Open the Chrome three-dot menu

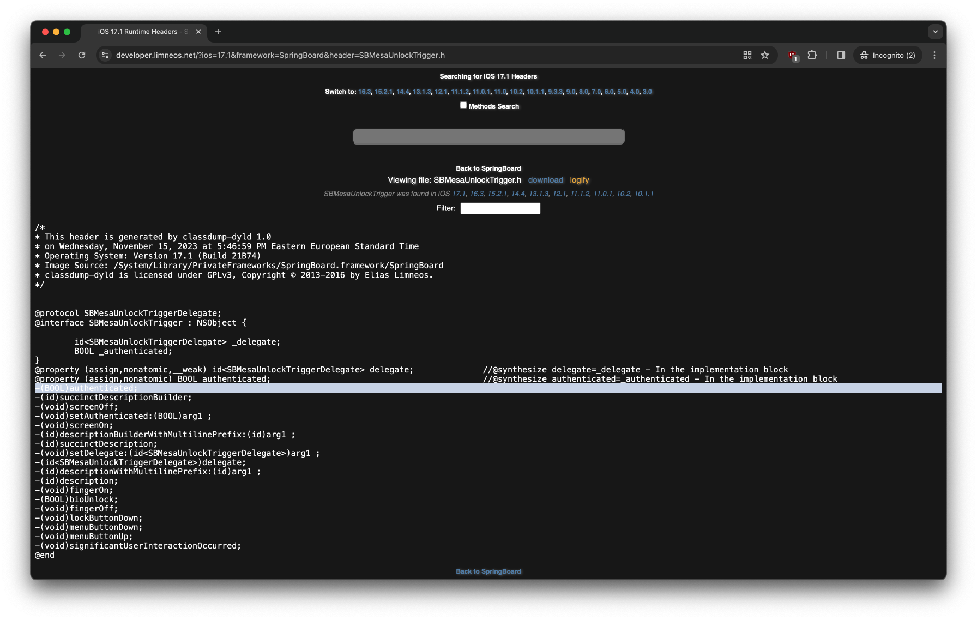point(934,55)
